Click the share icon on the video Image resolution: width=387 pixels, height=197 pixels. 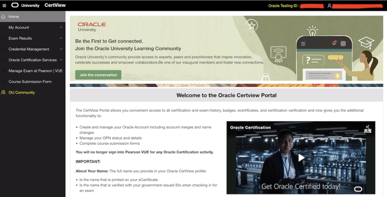pyautogui.click(x=367, y=127)
